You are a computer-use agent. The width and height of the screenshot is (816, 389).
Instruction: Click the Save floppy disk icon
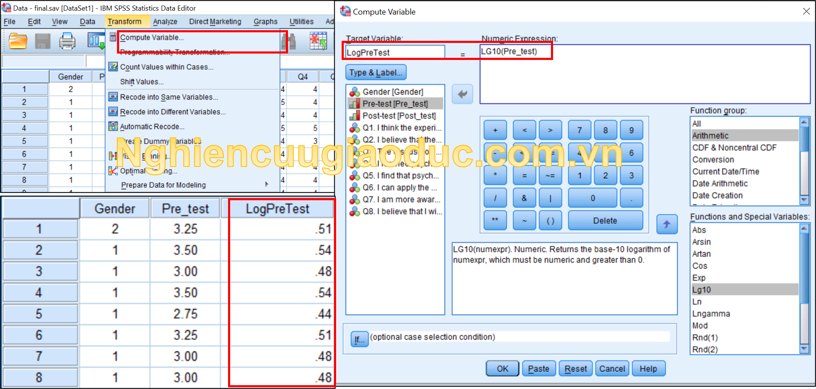pos(43,41)
